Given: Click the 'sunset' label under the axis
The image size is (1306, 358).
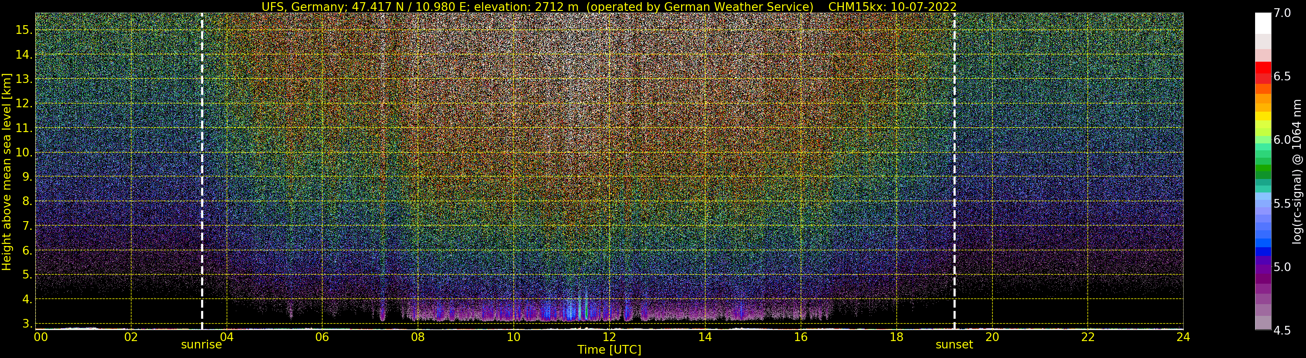Looking at the screenshot, I should click(x=954, y=345).
